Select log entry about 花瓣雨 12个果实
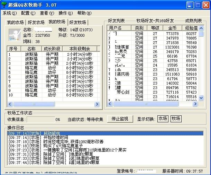 105,150
